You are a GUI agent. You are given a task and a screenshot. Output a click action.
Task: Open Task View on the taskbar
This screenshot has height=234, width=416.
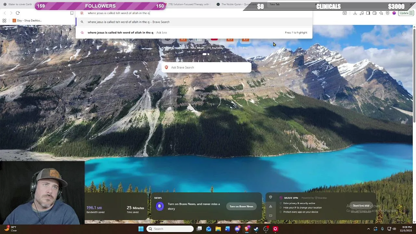tap(199, 229)
